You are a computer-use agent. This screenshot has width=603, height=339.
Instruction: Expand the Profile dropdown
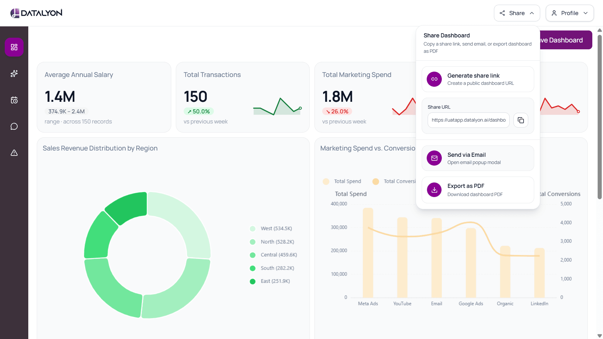pos(570,13)
